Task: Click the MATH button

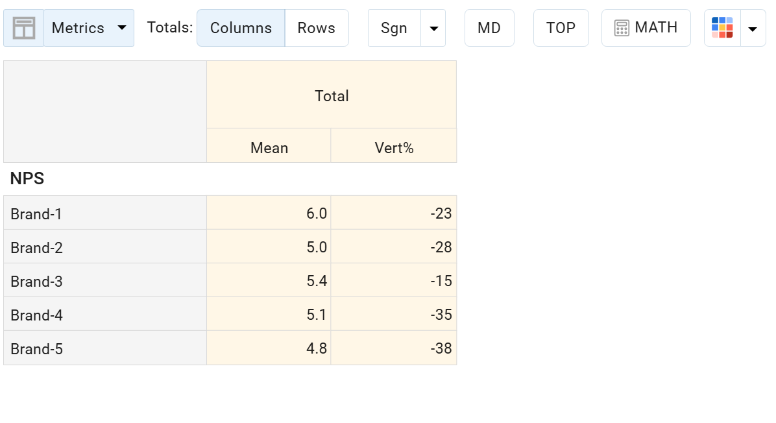Action: point(646,27)
